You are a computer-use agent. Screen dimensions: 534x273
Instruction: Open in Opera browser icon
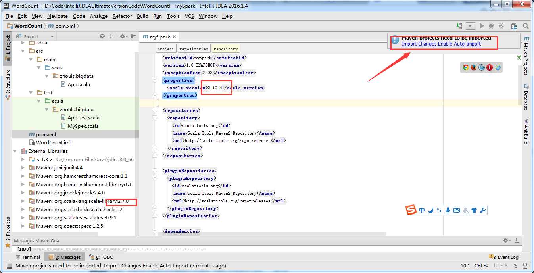tap(490, 67)
